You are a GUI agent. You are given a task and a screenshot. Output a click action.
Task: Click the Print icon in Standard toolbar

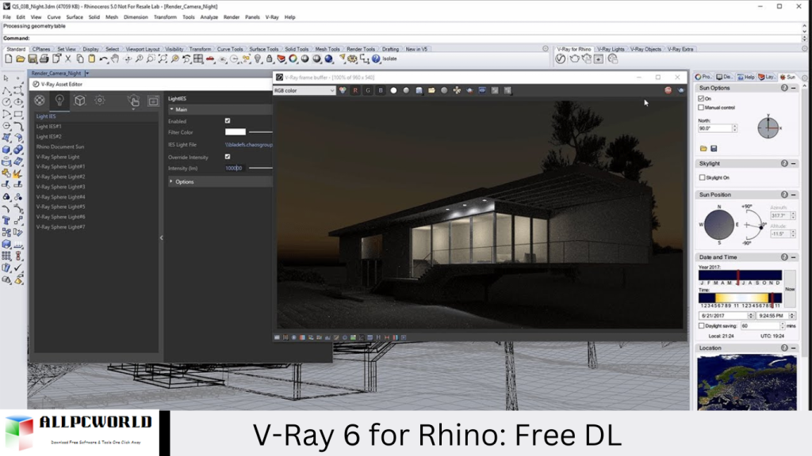click(44, 59)
